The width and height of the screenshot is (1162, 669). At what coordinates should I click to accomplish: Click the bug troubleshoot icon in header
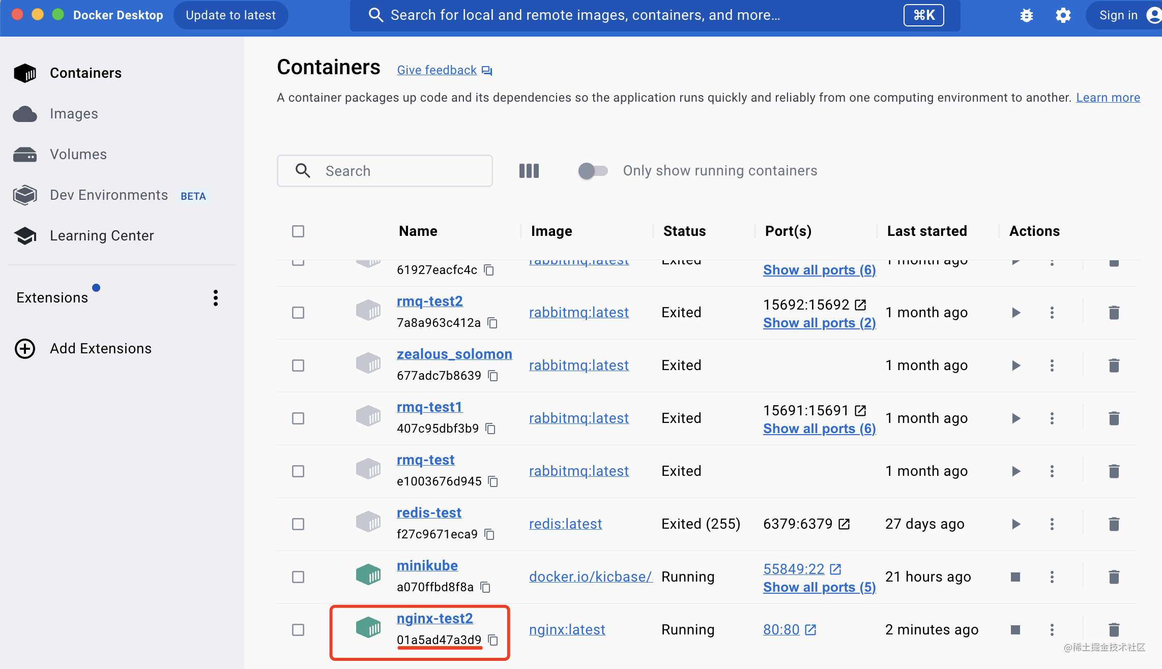(x=1026, y=15)
